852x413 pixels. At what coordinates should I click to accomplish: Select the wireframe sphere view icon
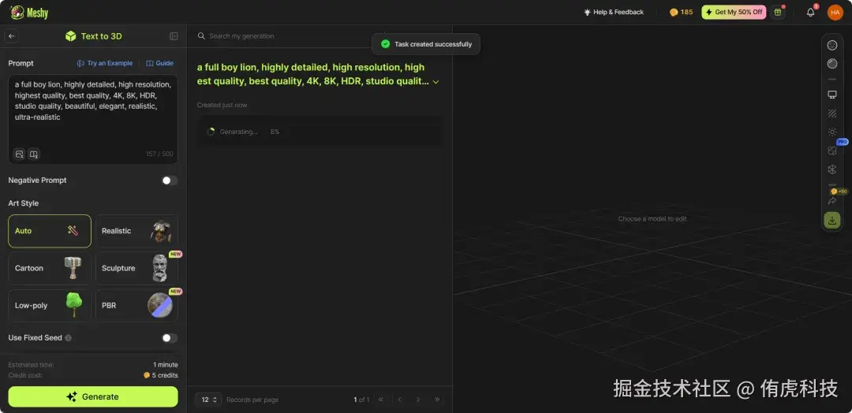pyautogui.click(x=832, y=45)
